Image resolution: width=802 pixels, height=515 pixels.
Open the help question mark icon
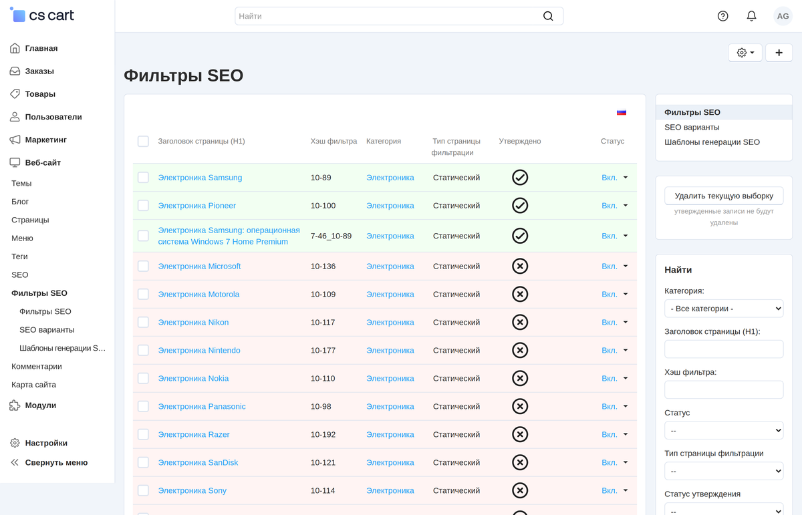click(x=722, y=16)
